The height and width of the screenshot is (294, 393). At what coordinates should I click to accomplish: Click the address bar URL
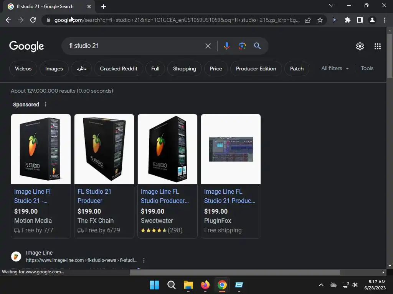coord(177,20)
